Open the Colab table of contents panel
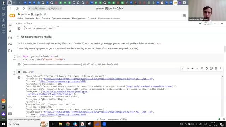The height and width of the screenshot is (127, 226). click(10, 25)
